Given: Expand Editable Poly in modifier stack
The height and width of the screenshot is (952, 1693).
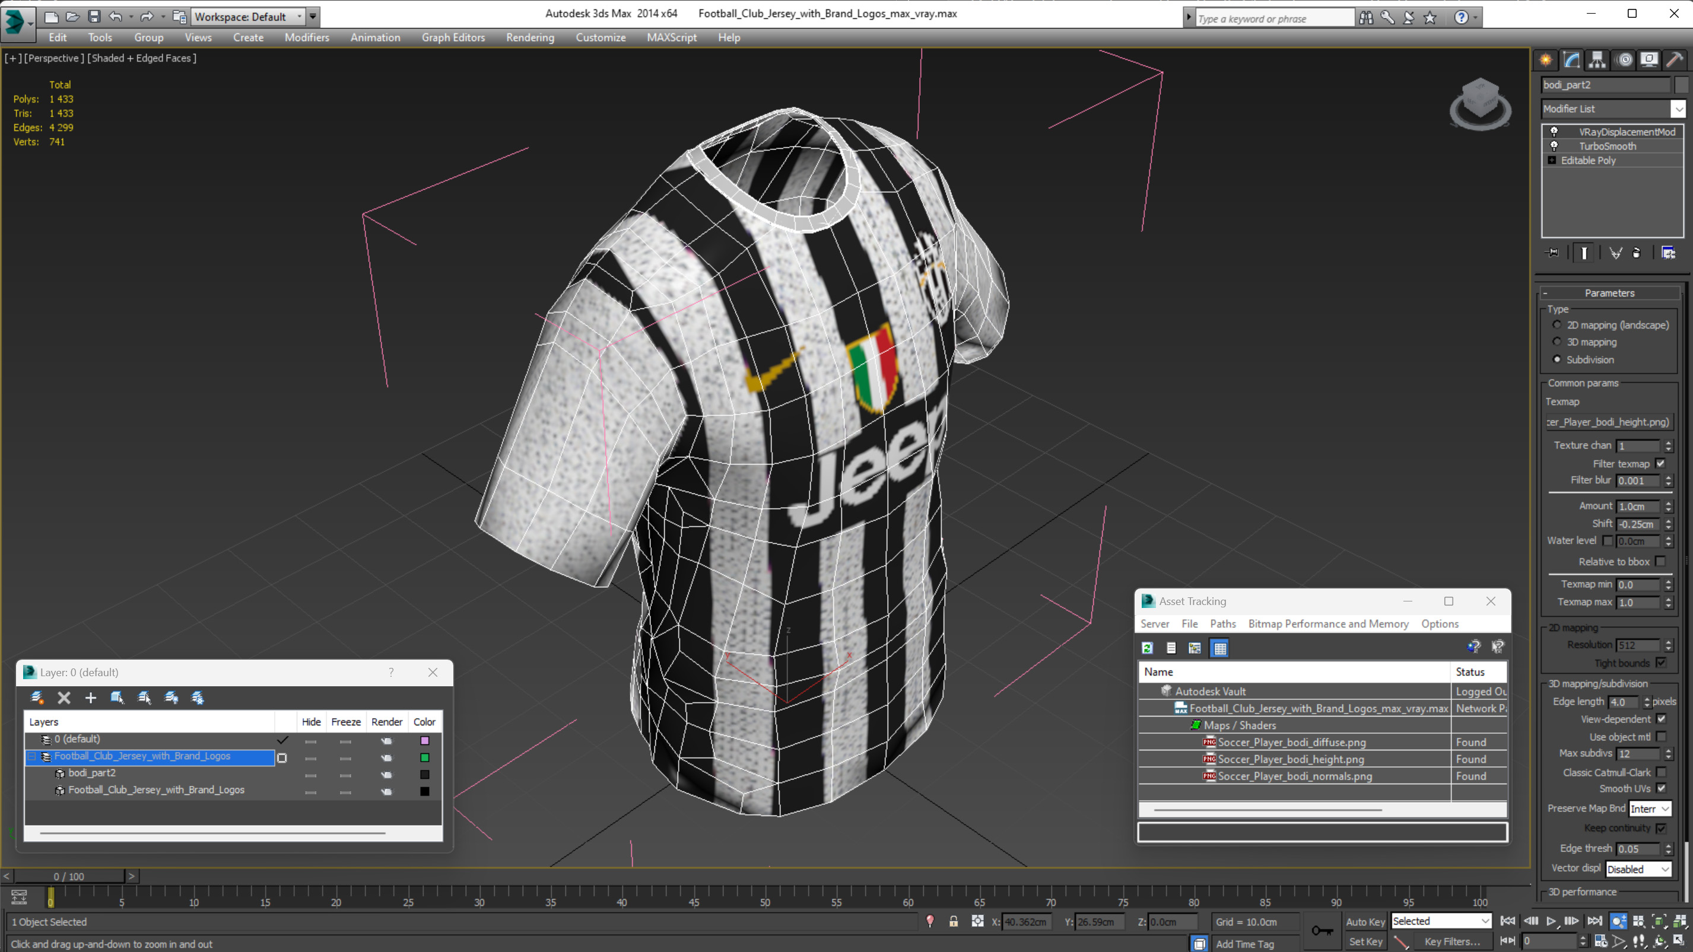Looking at the screenshot, I should tap(1552, 160).
